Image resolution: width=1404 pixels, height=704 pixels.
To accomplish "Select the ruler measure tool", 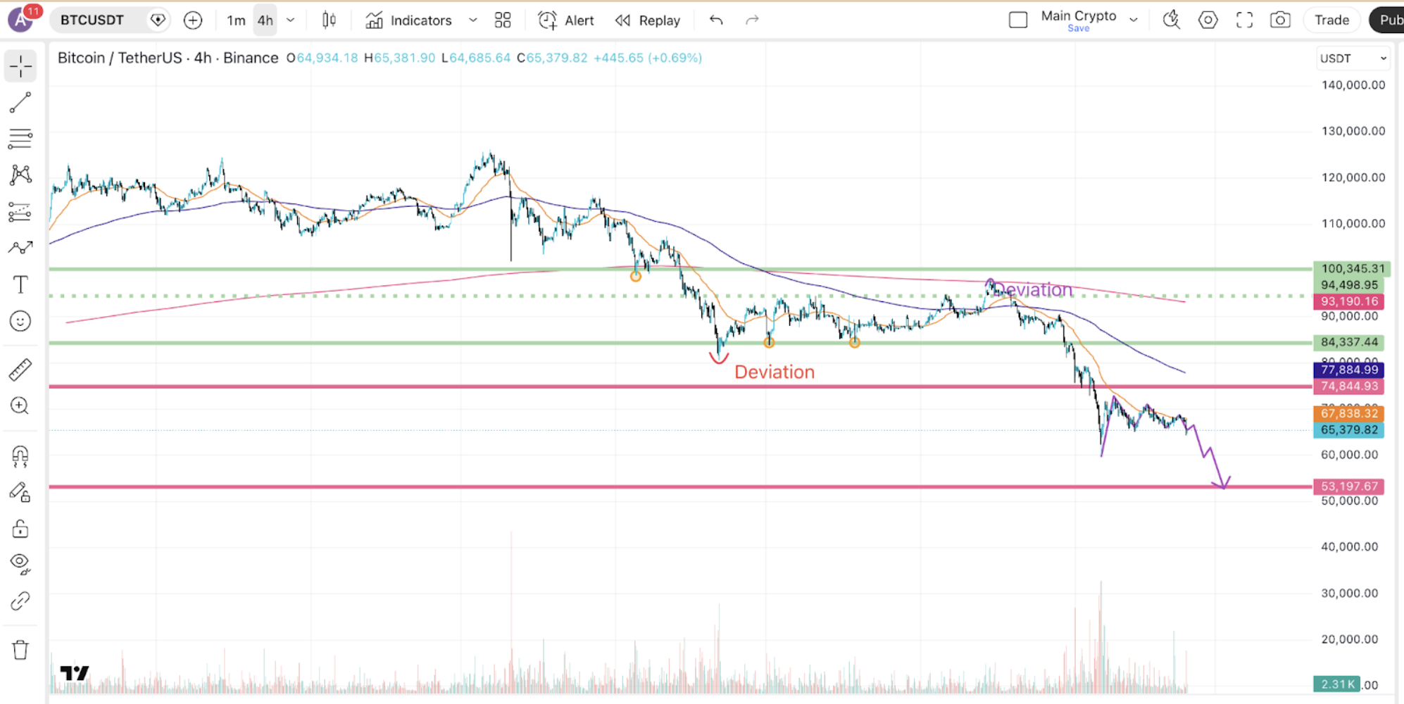I will point(20,370).
